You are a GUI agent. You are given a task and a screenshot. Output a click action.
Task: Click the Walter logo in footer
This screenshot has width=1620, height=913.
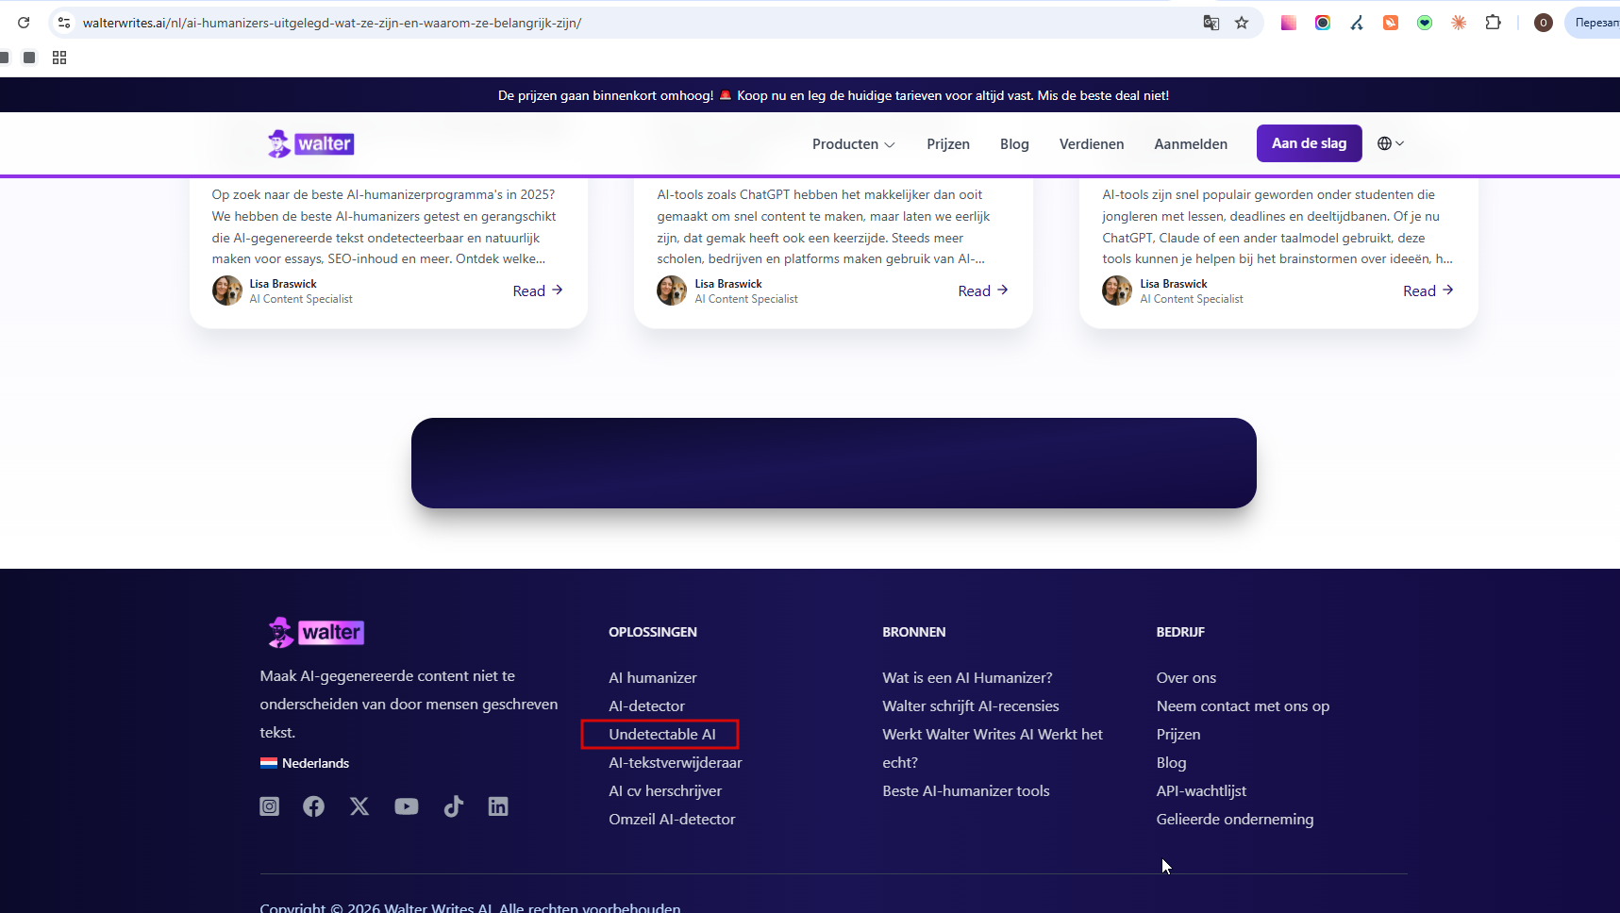pyautogui.click(x=316, y=632)
